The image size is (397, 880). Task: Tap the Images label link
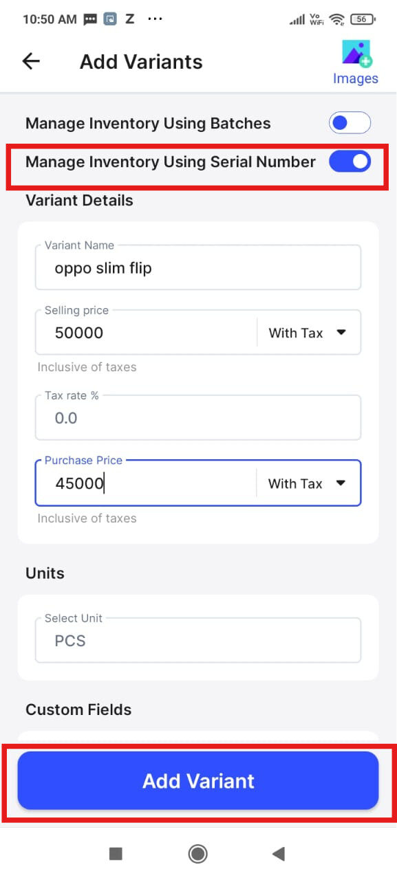coord(356,78)
